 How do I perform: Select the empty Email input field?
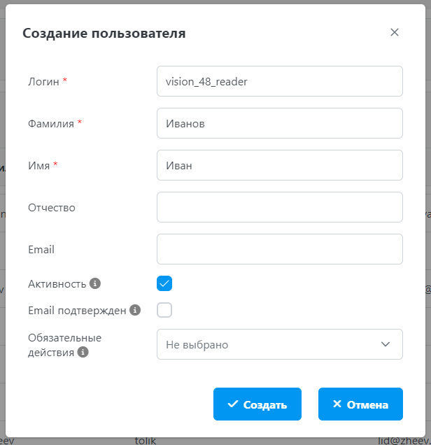(280, 249)
